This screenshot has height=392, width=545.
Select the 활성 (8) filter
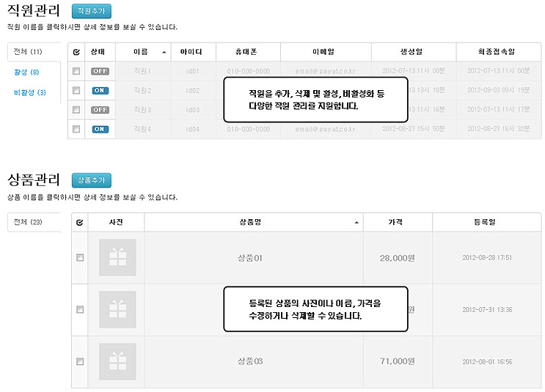(26, 72)
